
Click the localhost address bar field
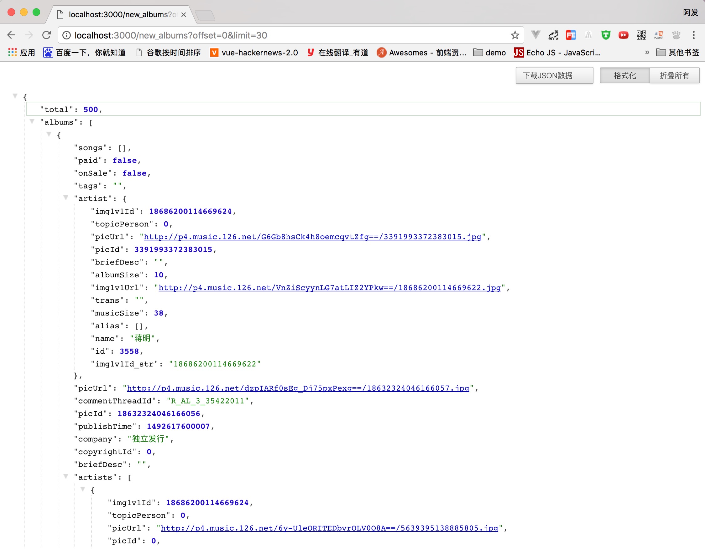287,35
